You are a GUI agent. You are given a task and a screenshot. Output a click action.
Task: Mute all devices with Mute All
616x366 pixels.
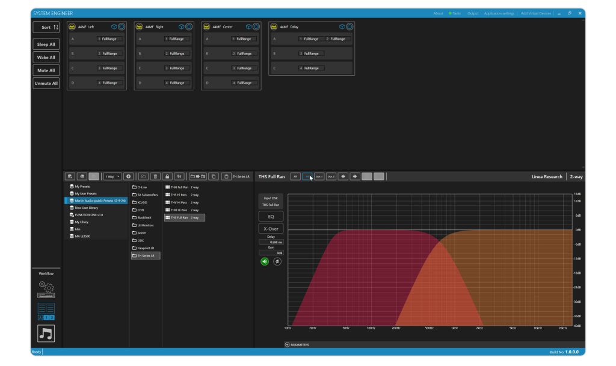[x=46, y=70]
